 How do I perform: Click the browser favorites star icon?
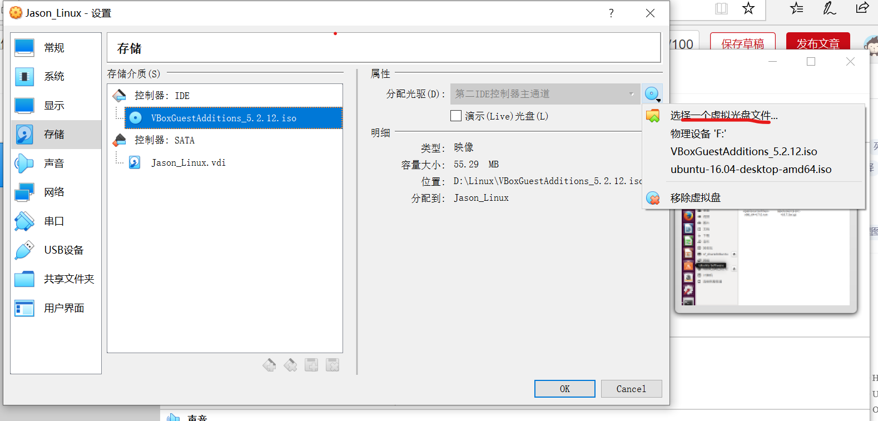tap(748, 8)
